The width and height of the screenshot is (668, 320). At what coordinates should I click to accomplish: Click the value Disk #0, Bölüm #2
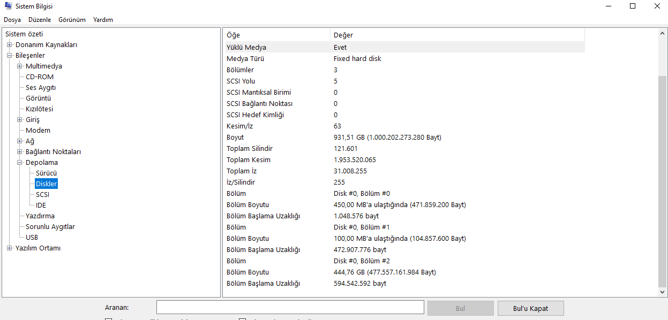pos(362,261)
